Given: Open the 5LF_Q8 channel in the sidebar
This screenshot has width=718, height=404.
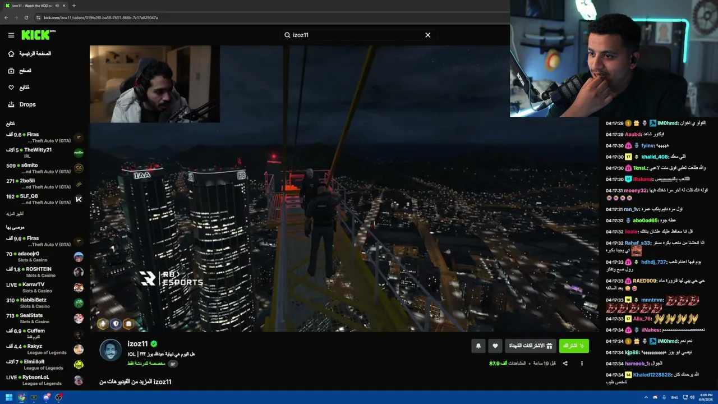Looking at the screenshot, I should (45, 199).
